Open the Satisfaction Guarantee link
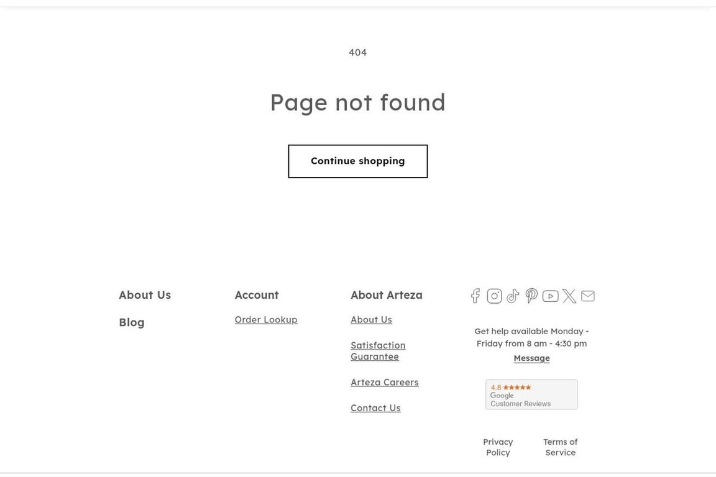Viewport: 716px width, 477px height. pos(378,350)
